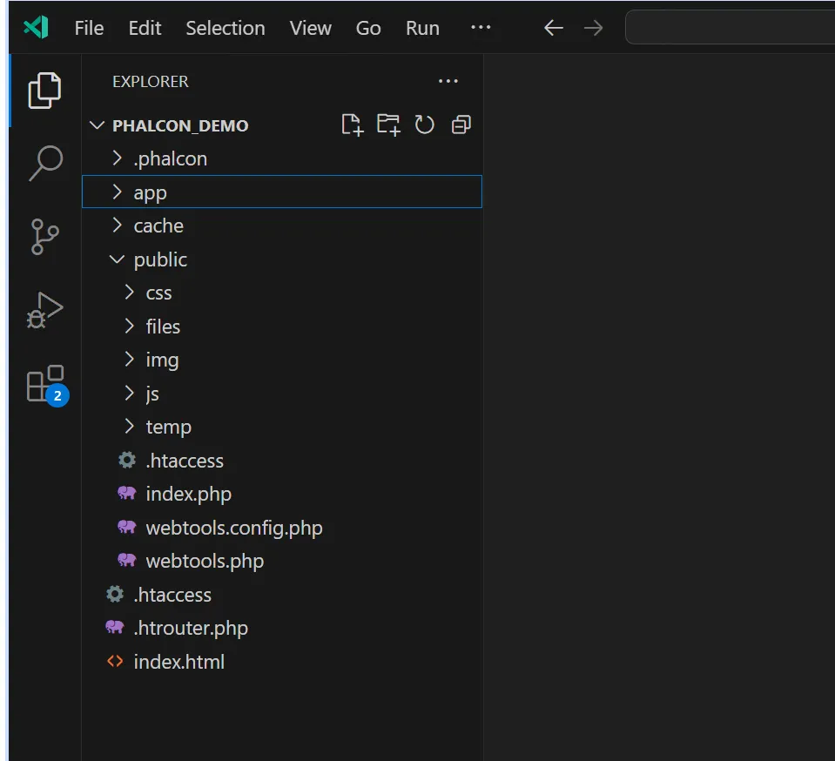Navigate back with the left arrow

click(554, 28)
